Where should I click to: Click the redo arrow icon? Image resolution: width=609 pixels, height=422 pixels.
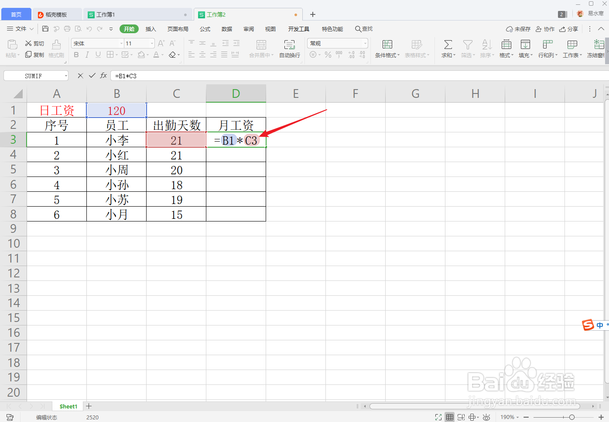(100, 29)
